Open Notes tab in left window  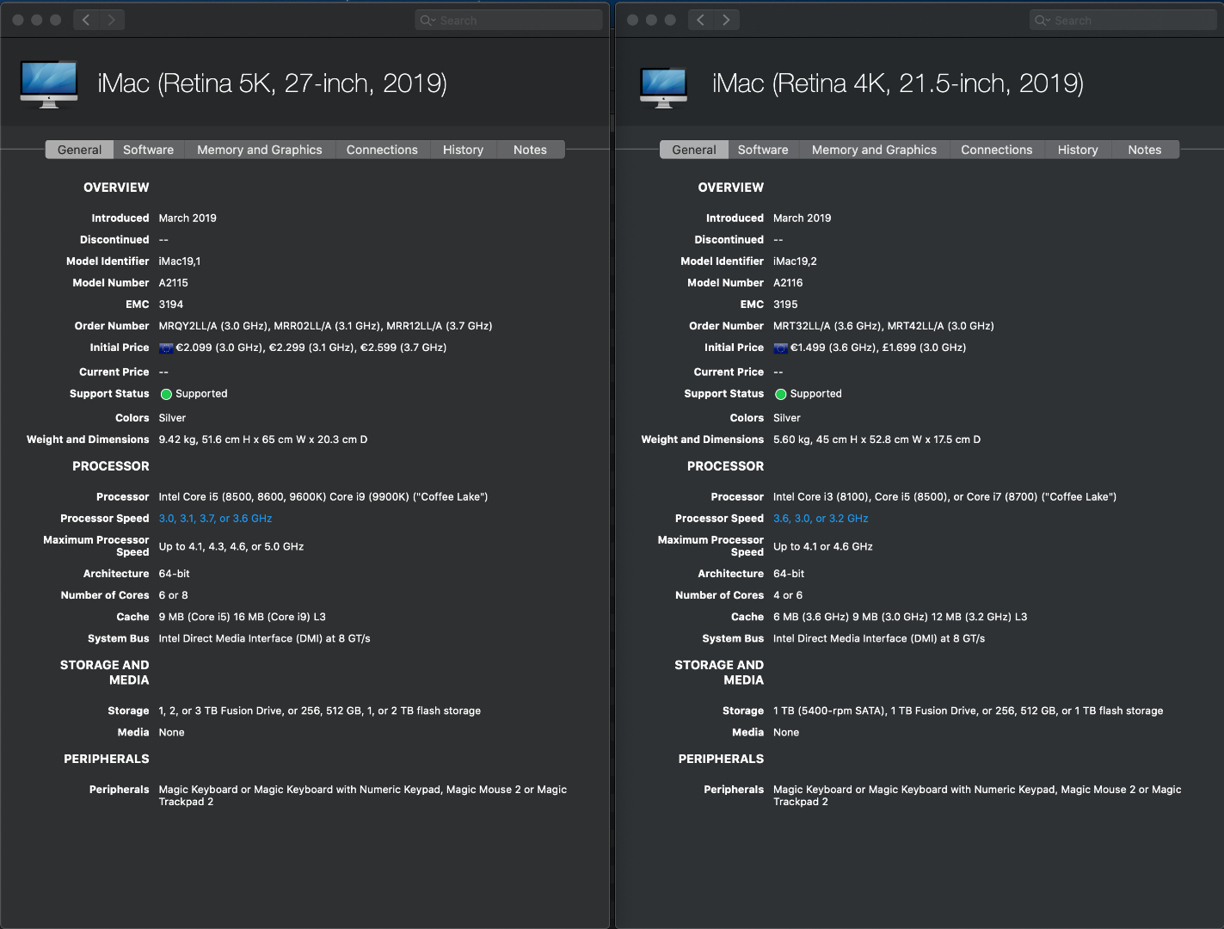coord(530,150)
